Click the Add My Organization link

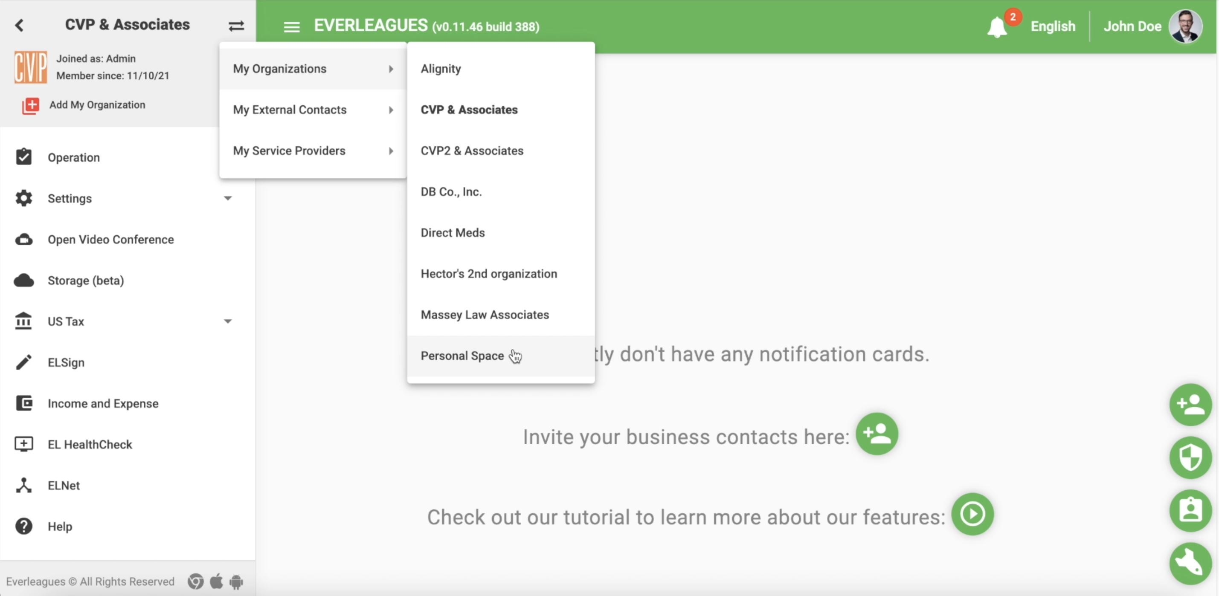click(97, 105)
